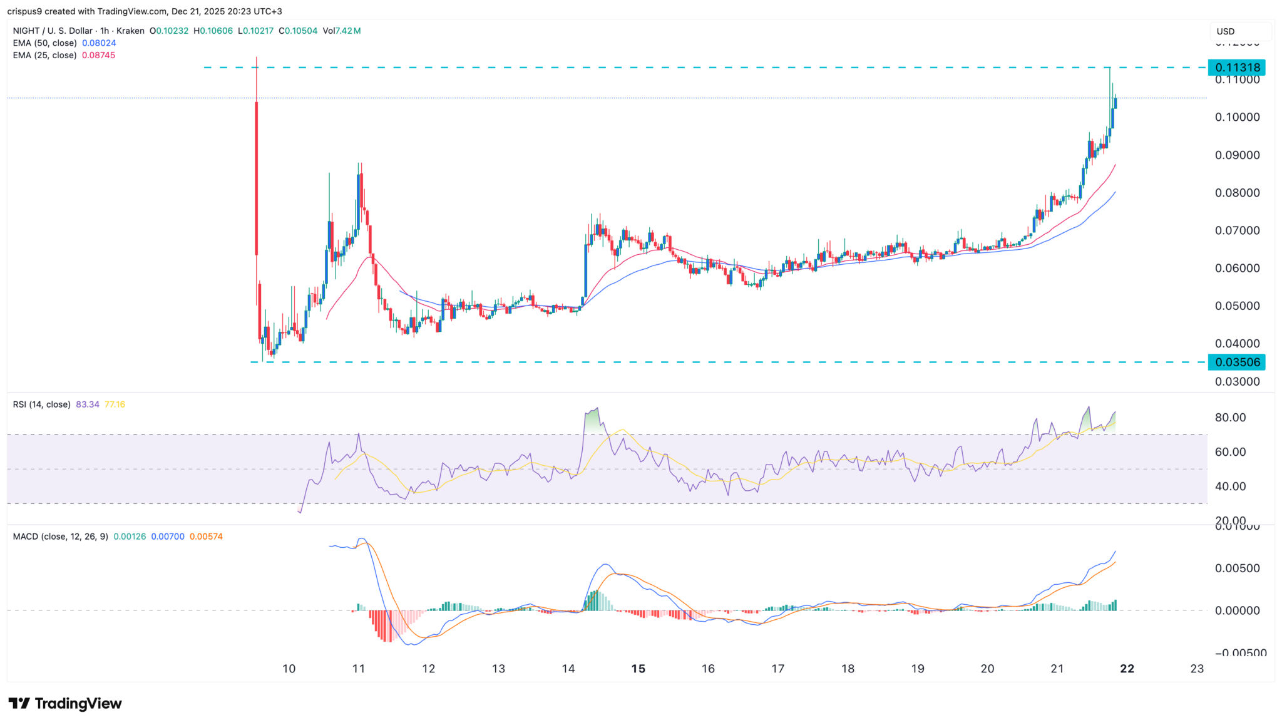Click the 0.03506 support price label
The width and height of the screenshot is (1282, 725).
(x=1236, y=362)
